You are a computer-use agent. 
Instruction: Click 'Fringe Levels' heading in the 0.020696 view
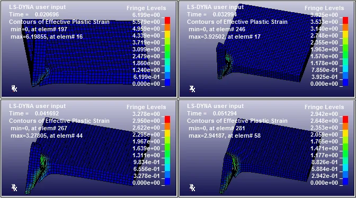click(146, 8)
